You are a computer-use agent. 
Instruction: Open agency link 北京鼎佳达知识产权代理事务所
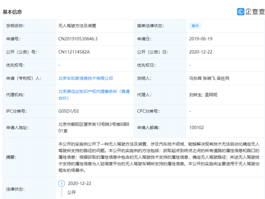94,95
